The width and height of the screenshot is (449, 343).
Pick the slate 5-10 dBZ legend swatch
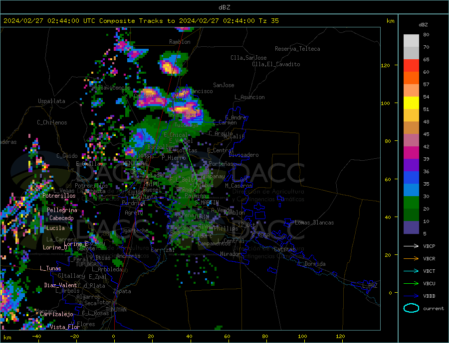click(411, 227)
